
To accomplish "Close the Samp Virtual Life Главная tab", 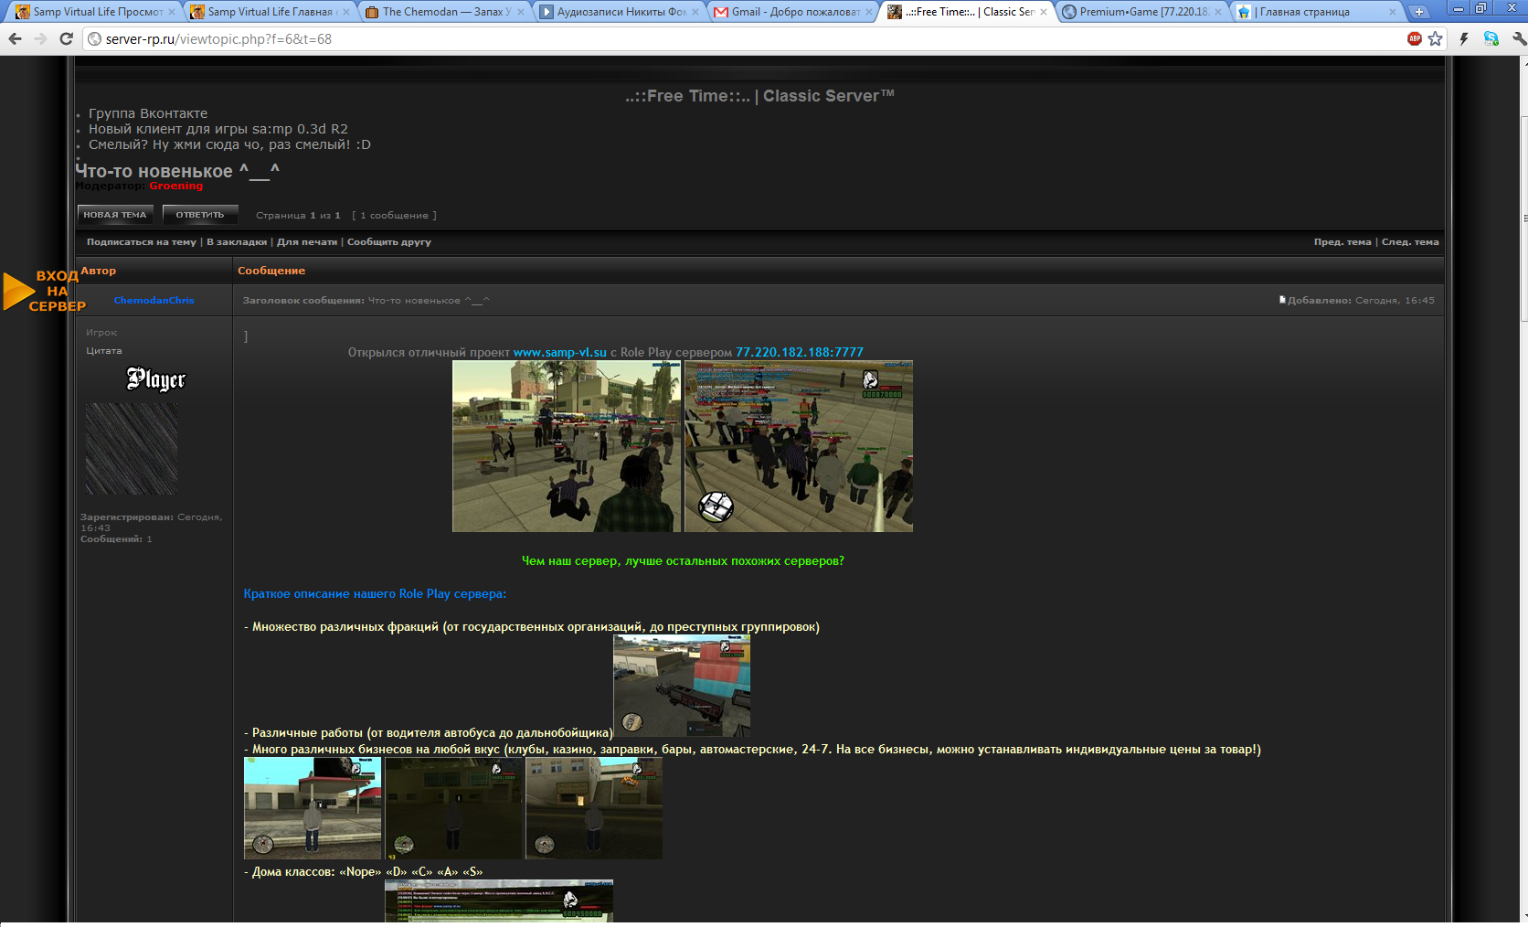I will click(345, 12).
